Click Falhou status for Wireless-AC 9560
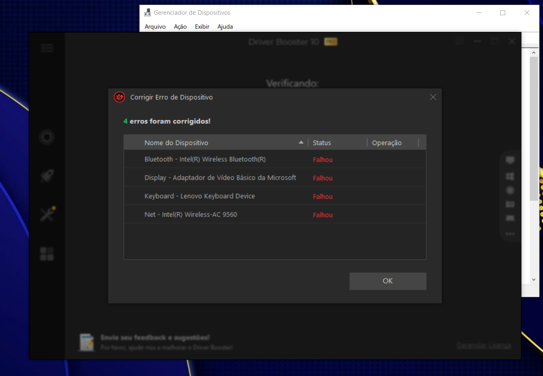Screen dimensions: 543x376 click(x=323, y=215)
